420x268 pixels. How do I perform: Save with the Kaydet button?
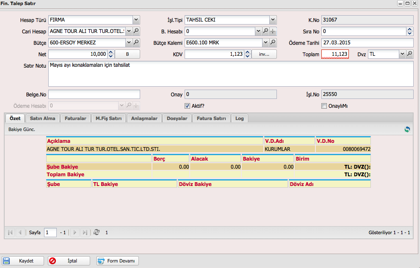coord(23,261)
